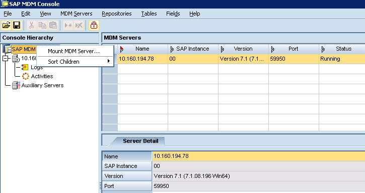Sort by the SAP Instance column arrow
This screenshot has height=193, width=365.
click(x=172, y=49)
